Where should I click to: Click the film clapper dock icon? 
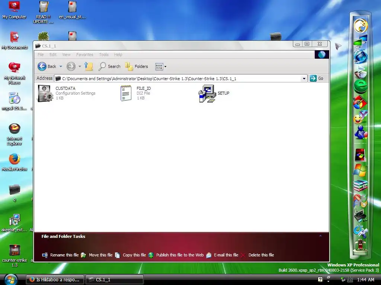click(360, 102)
